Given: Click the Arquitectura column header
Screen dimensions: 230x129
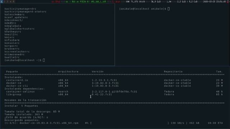Looking at the screenshot, I should pos(68,72).
